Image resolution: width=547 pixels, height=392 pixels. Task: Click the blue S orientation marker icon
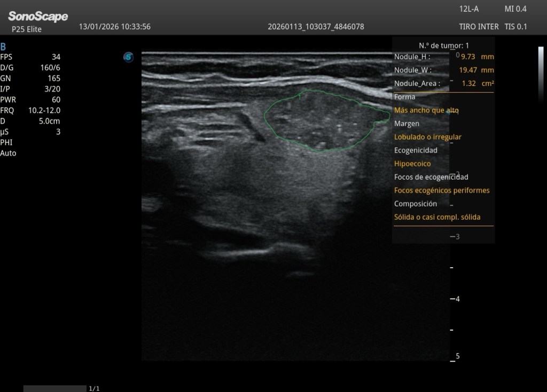click(128, 58)
